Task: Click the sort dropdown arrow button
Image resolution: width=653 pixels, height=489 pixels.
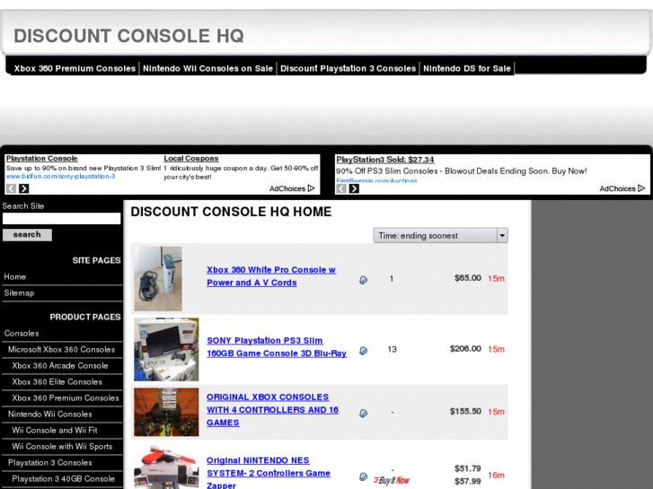Action: pyautogui.click(x=502, y=236)
